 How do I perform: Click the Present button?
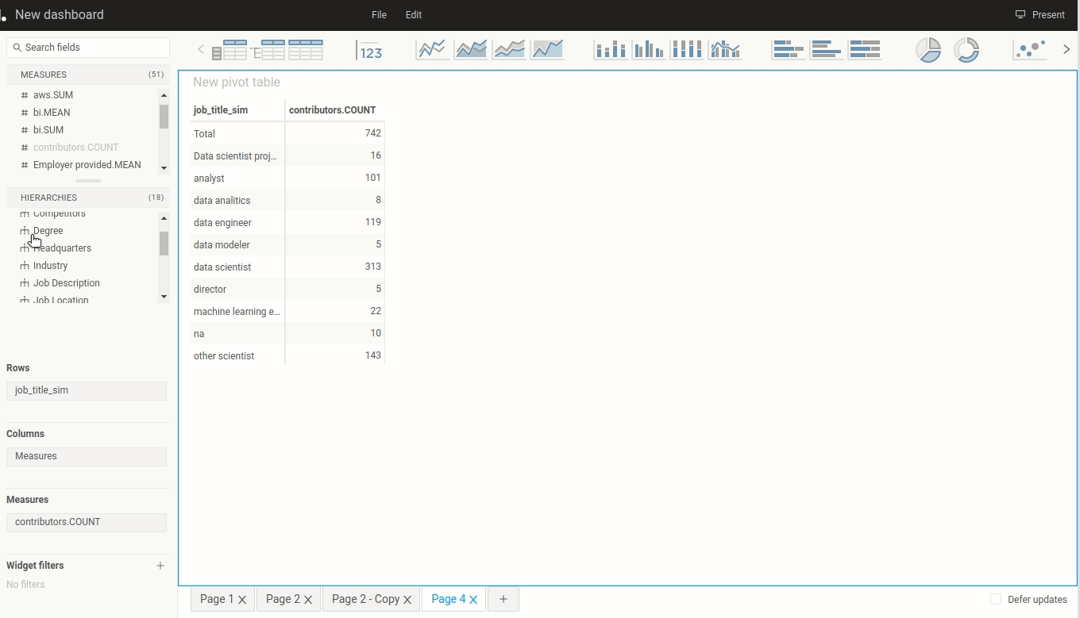point(1040,15)
